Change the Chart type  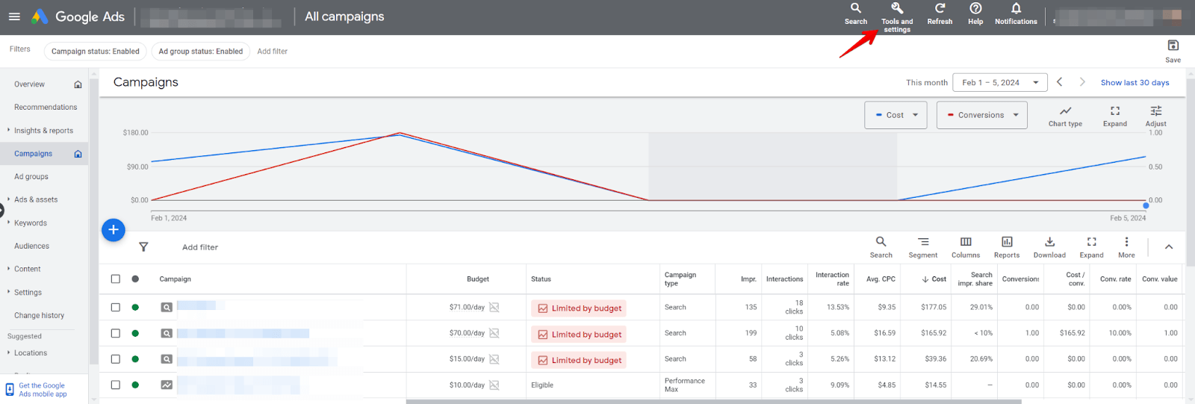(x=1065, y=116)
